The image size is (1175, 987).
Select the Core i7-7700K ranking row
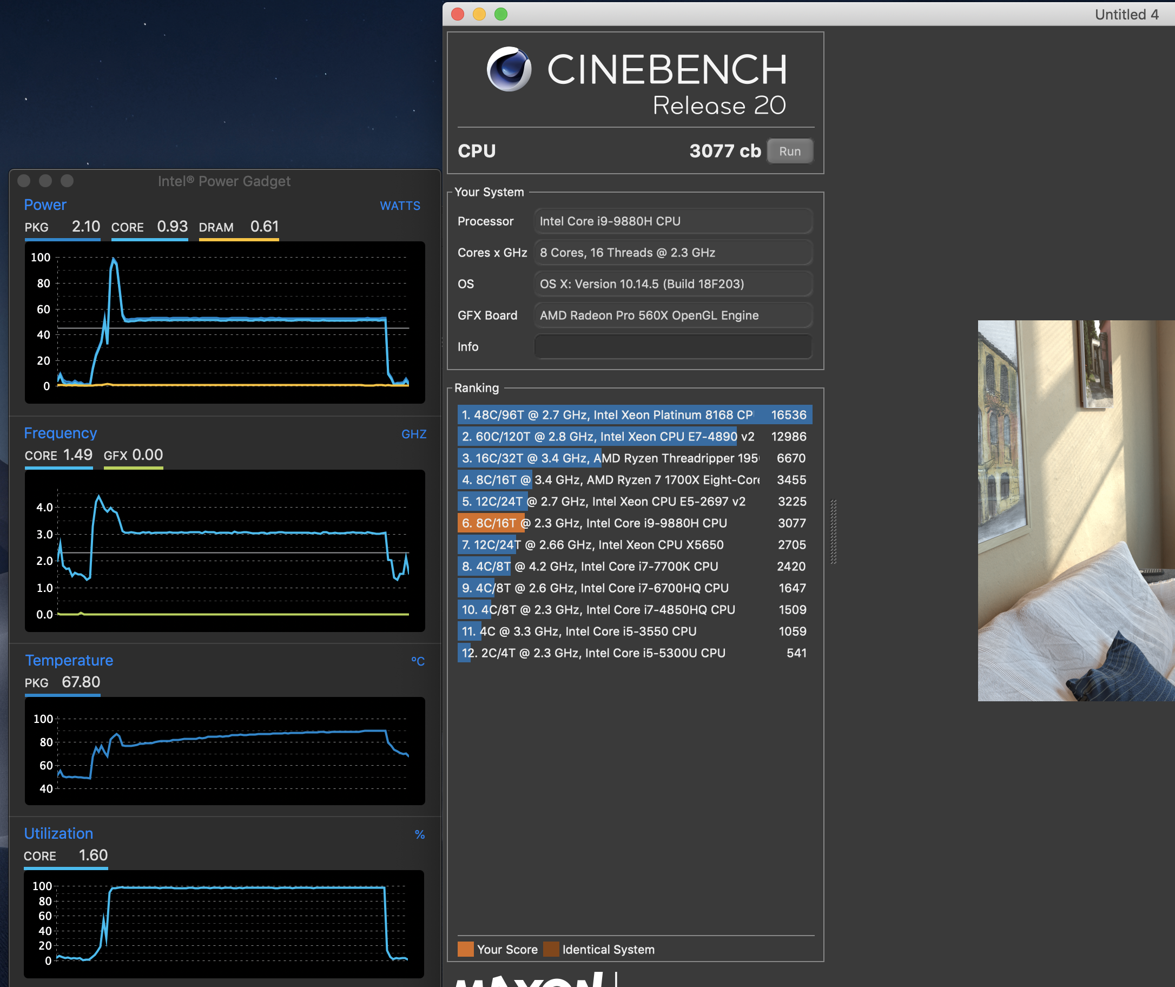(634, 566)
